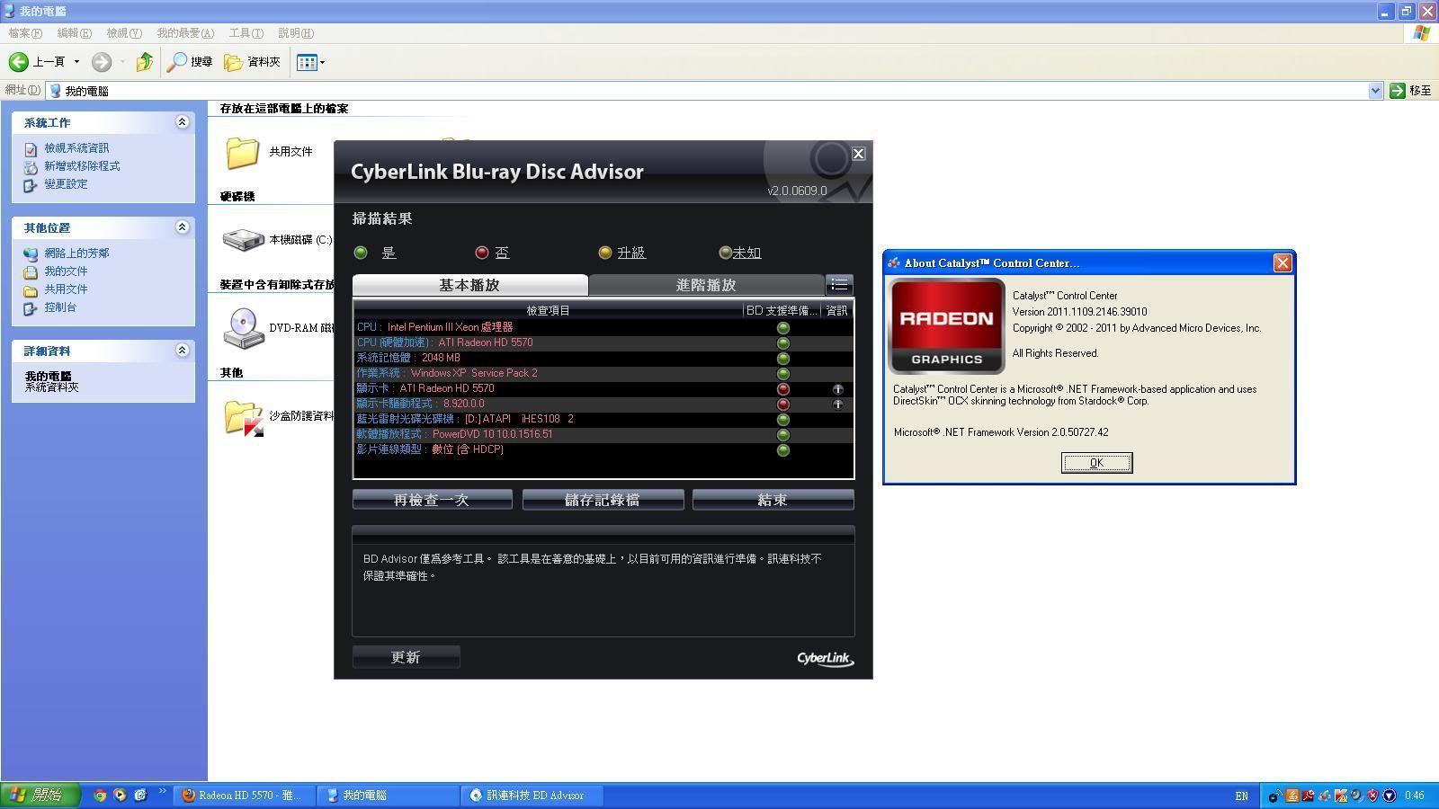Close the Blu-ray Disc Advisor window
1439x809 pixels.
[x=858, y=154]
